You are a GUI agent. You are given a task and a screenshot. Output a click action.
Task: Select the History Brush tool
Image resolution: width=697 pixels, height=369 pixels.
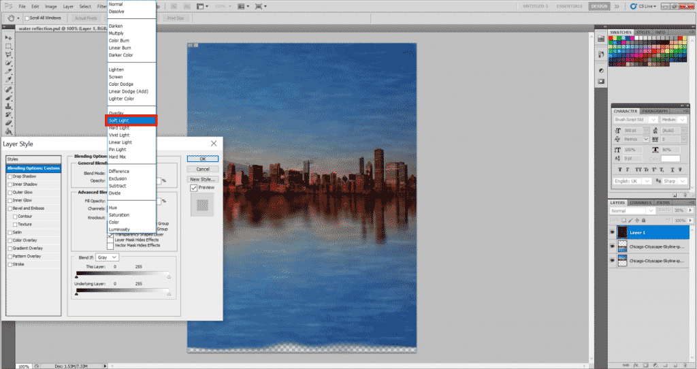[x=8, y=114]
